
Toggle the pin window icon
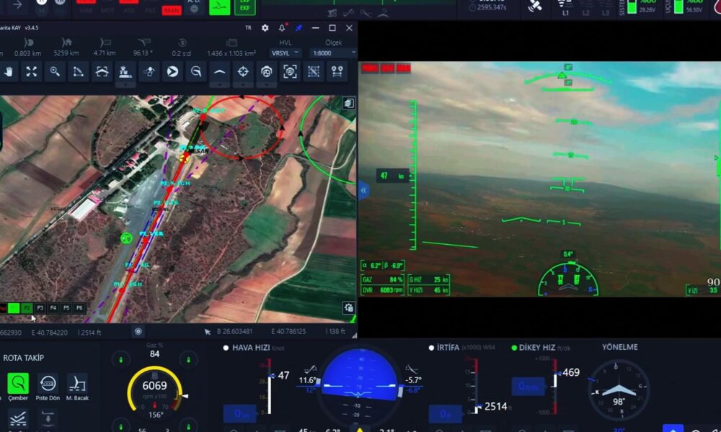(298, 28)
